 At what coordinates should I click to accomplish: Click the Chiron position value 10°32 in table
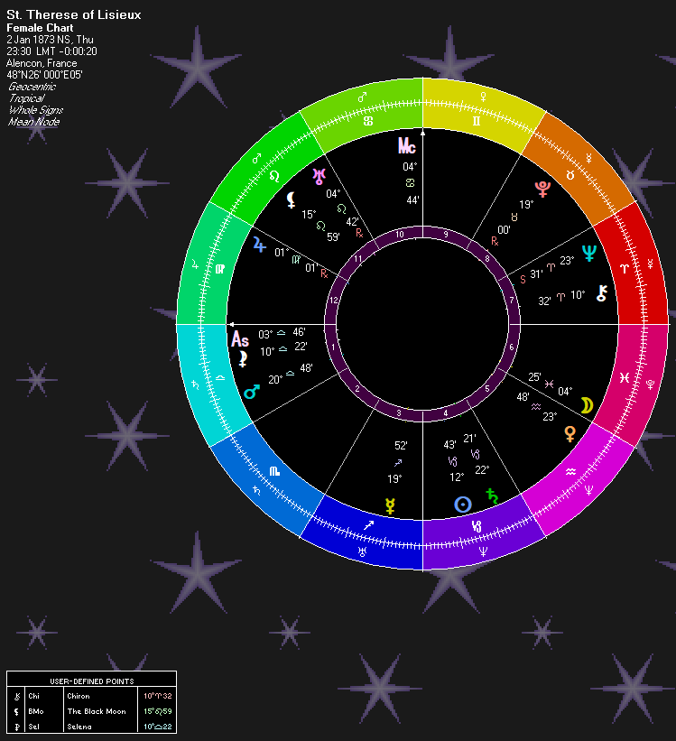coord(157,696)
